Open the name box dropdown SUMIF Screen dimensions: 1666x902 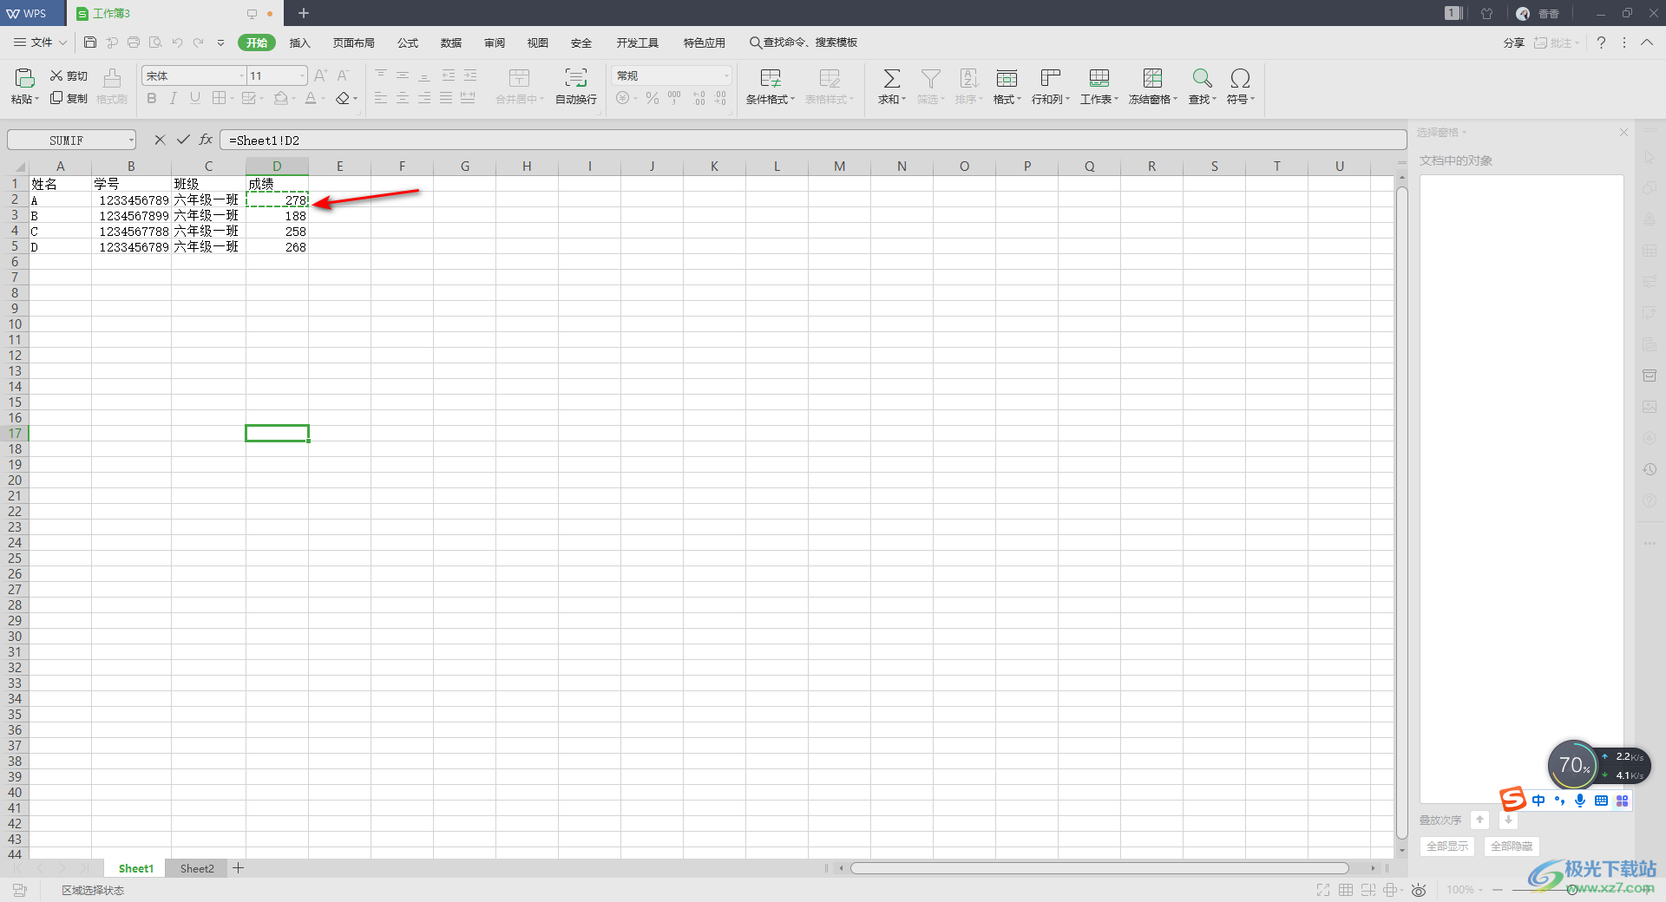tap(131, 141)
